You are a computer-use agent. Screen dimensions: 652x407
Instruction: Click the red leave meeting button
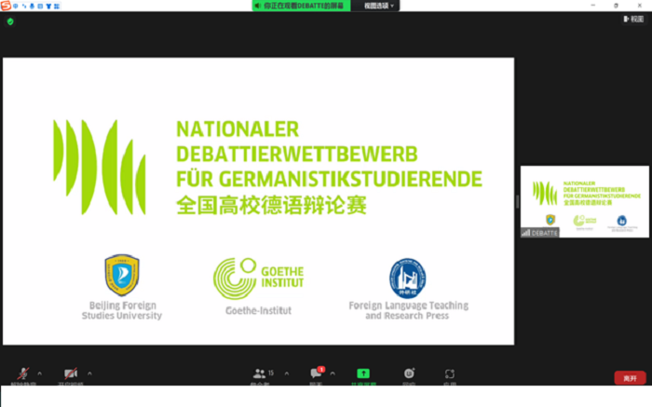click(x=630, y=377)
